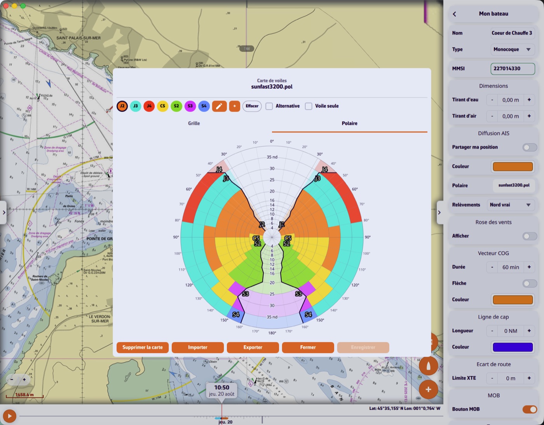Select the magenta S3 sail circle
The height and width of the screenshot is (425, 544).
click(190, 106)
